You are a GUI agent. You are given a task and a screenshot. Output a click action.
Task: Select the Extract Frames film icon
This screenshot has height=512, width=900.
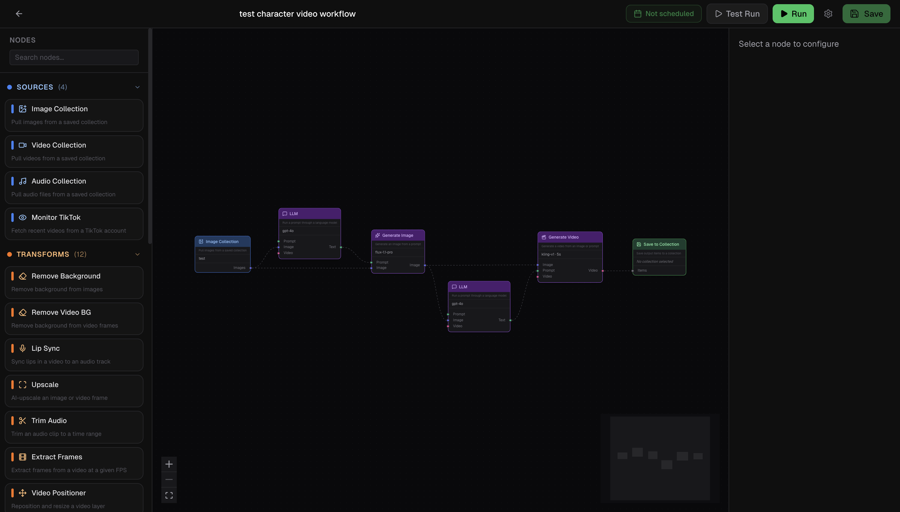[23, 456]
